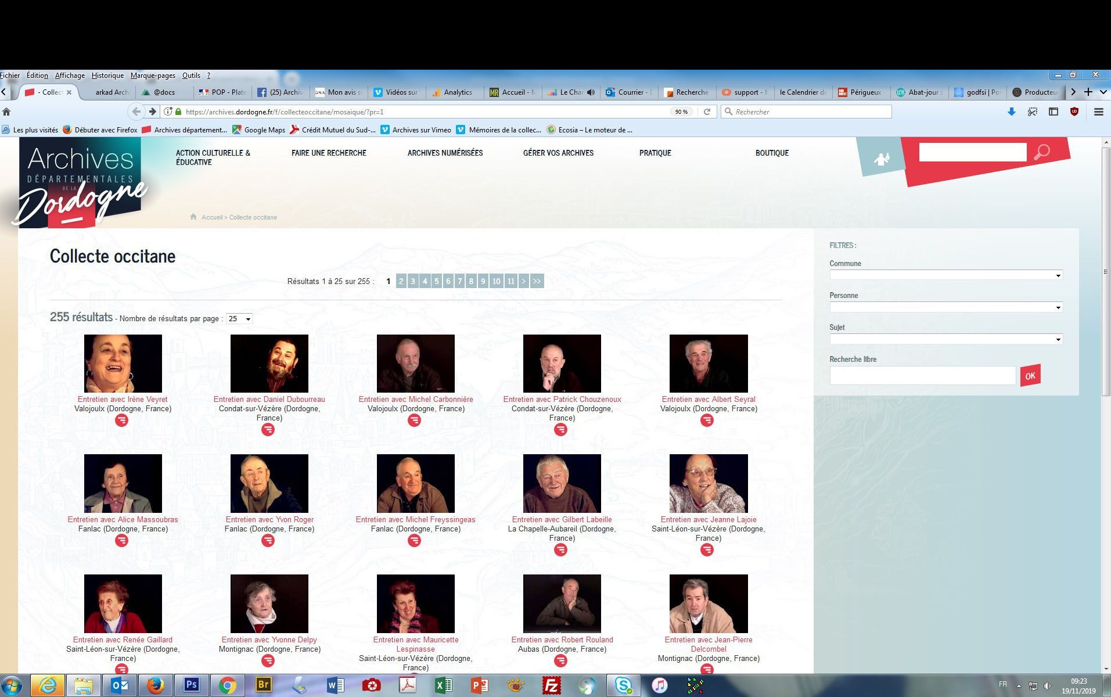Viewport: 1111px width, 697px height.
Task: Open Photoshop from the taskbar
Action: point(191,685)
